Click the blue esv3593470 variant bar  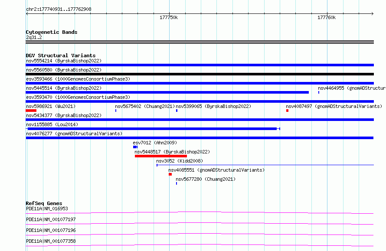pos(200,101)
